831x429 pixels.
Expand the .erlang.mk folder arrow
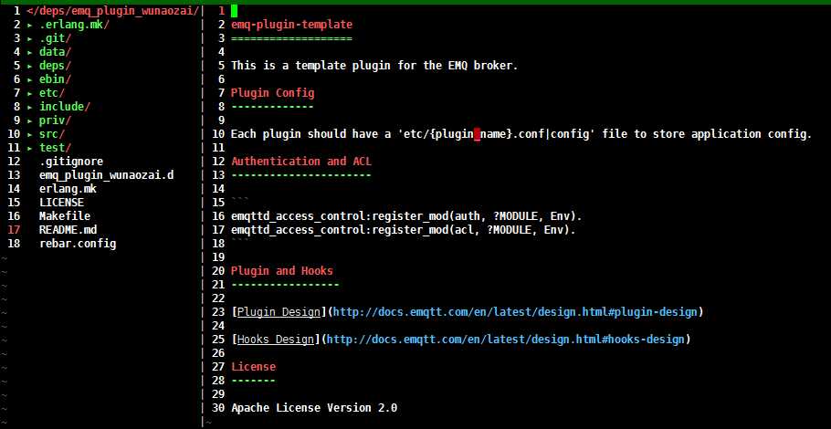(29, 25)
